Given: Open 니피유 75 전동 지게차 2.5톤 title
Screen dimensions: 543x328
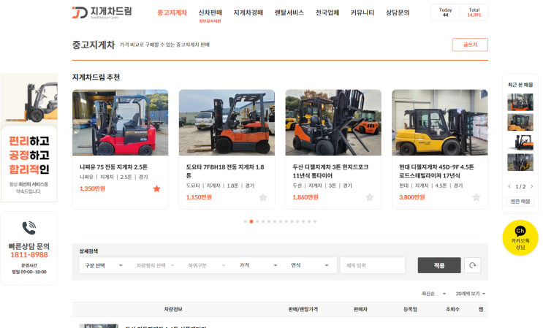Looking at the screenshot, I should 113,167.
